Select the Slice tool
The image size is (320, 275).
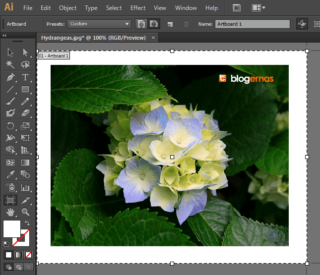pos(25,200)
